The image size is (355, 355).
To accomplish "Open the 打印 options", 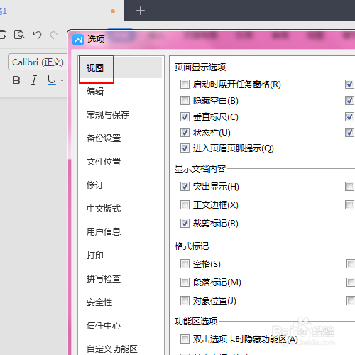I will 95,255.
